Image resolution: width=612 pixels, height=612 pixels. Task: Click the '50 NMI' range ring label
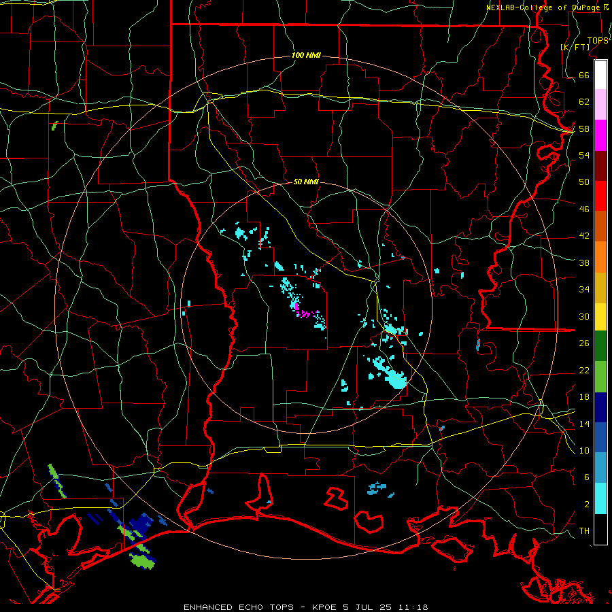(x=306, y=182)
